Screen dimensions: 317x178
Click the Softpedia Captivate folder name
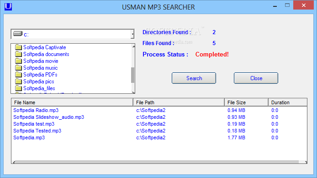click(45, 47)
